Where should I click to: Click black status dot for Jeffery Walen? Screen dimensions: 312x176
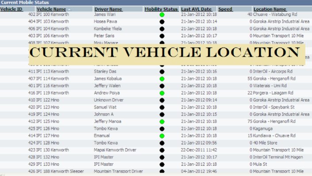click(162, 86)
